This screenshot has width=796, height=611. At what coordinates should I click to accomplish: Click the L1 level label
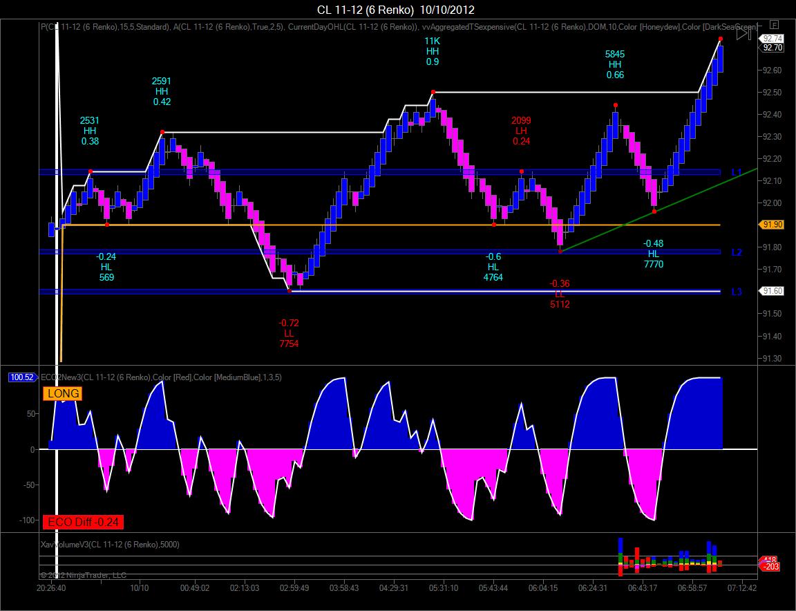(736, 173)
